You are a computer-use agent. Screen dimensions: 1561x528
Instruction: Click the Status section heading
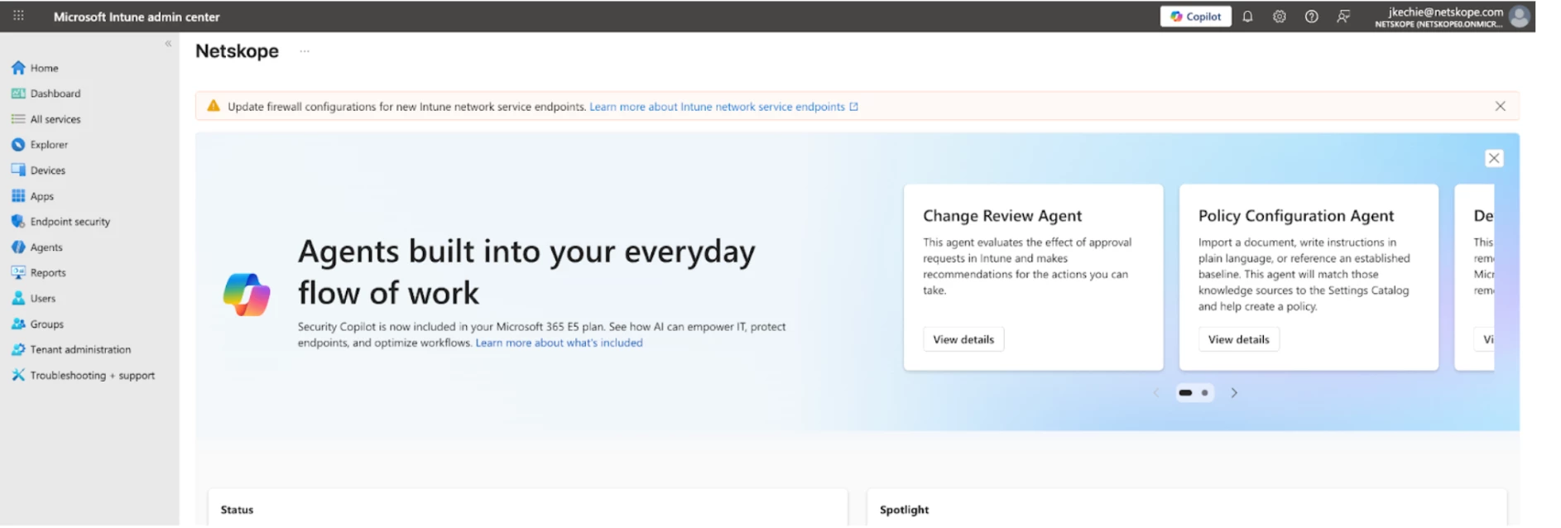pyautogui.click(x=237, y=510)
